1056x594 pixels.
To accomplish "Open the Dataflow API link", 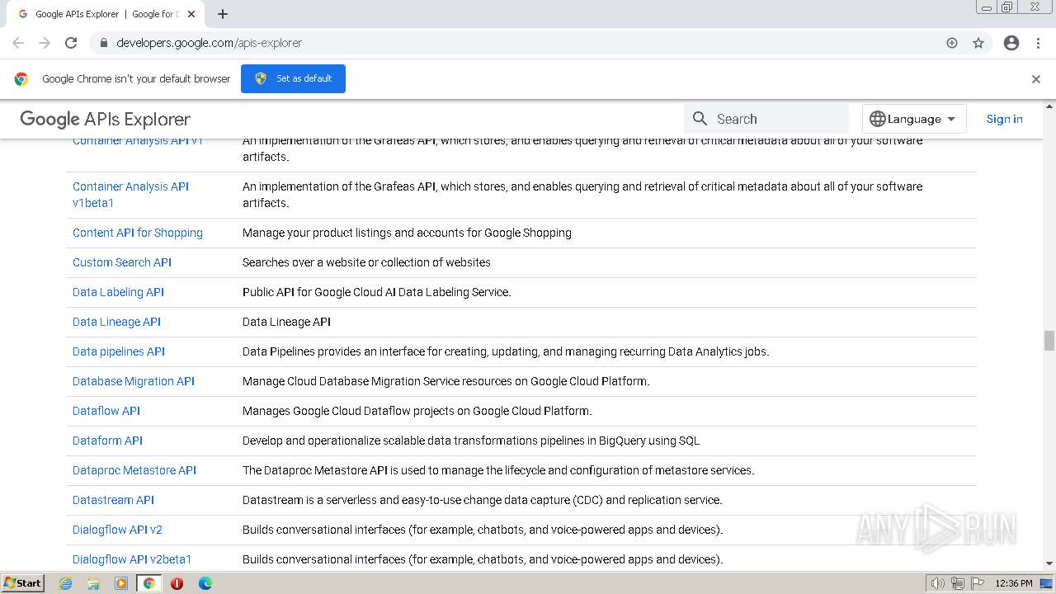I will tap(106, 411).
